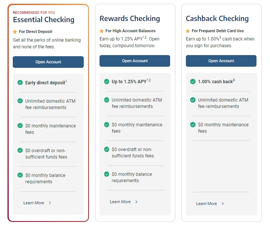Open Account for Essential Checking
Screen dimensions: 270x229
[x=48, y=62]
